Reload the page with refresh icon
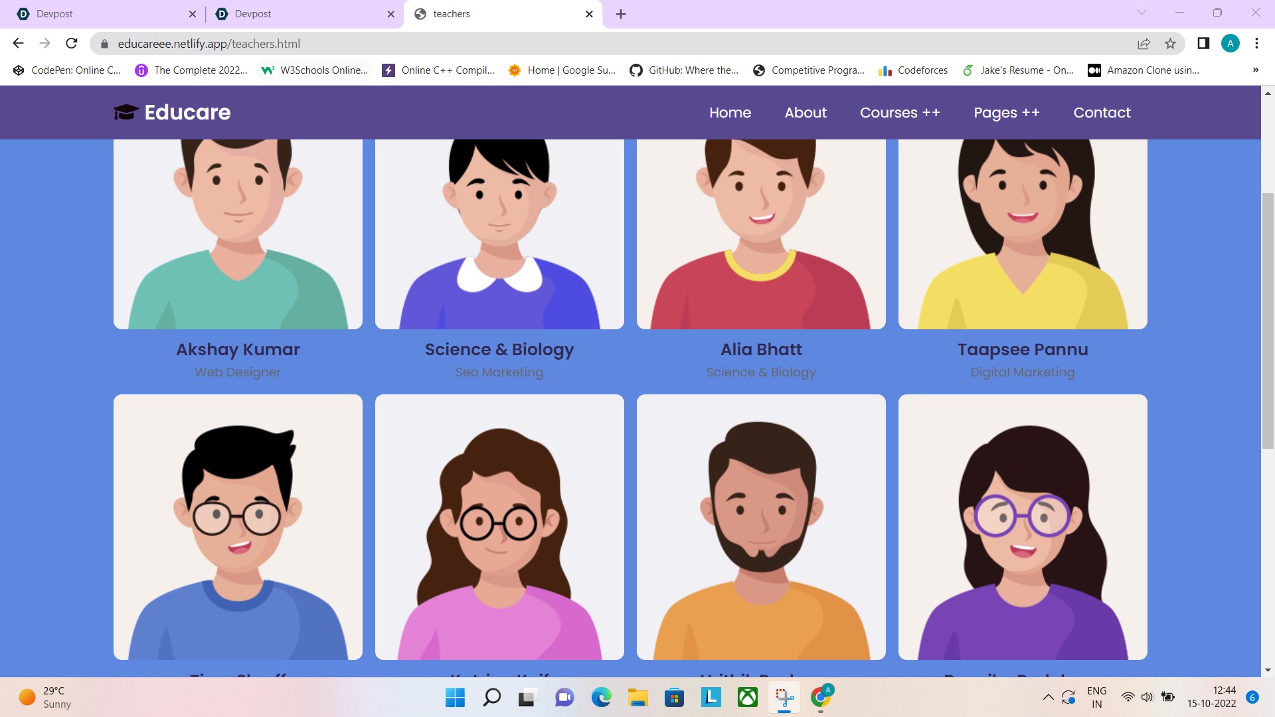Viewport: 1275px width, 717px height. pos(72,44)
